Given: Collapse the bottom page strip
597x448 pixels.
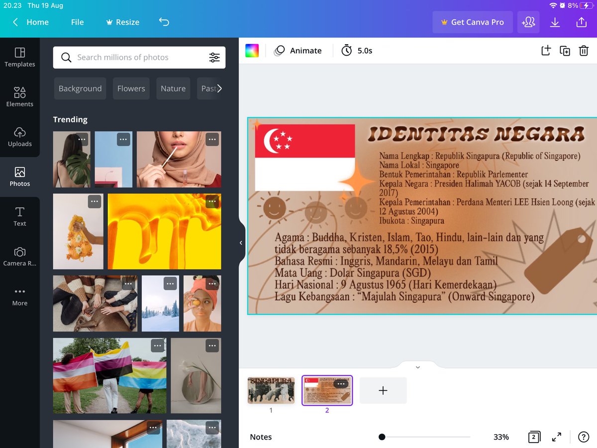Looking at the screenshot, I should tap(418, 367).
